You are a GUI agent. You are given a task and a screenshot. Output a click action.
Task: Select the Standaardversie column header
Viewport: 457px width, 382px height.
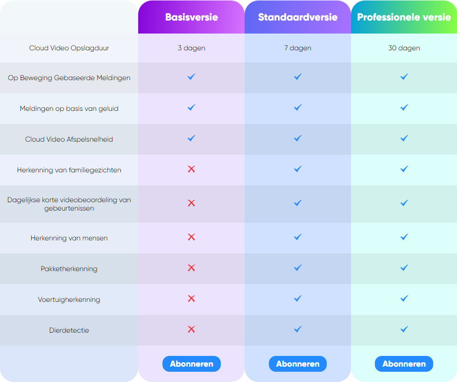point(297,17)
